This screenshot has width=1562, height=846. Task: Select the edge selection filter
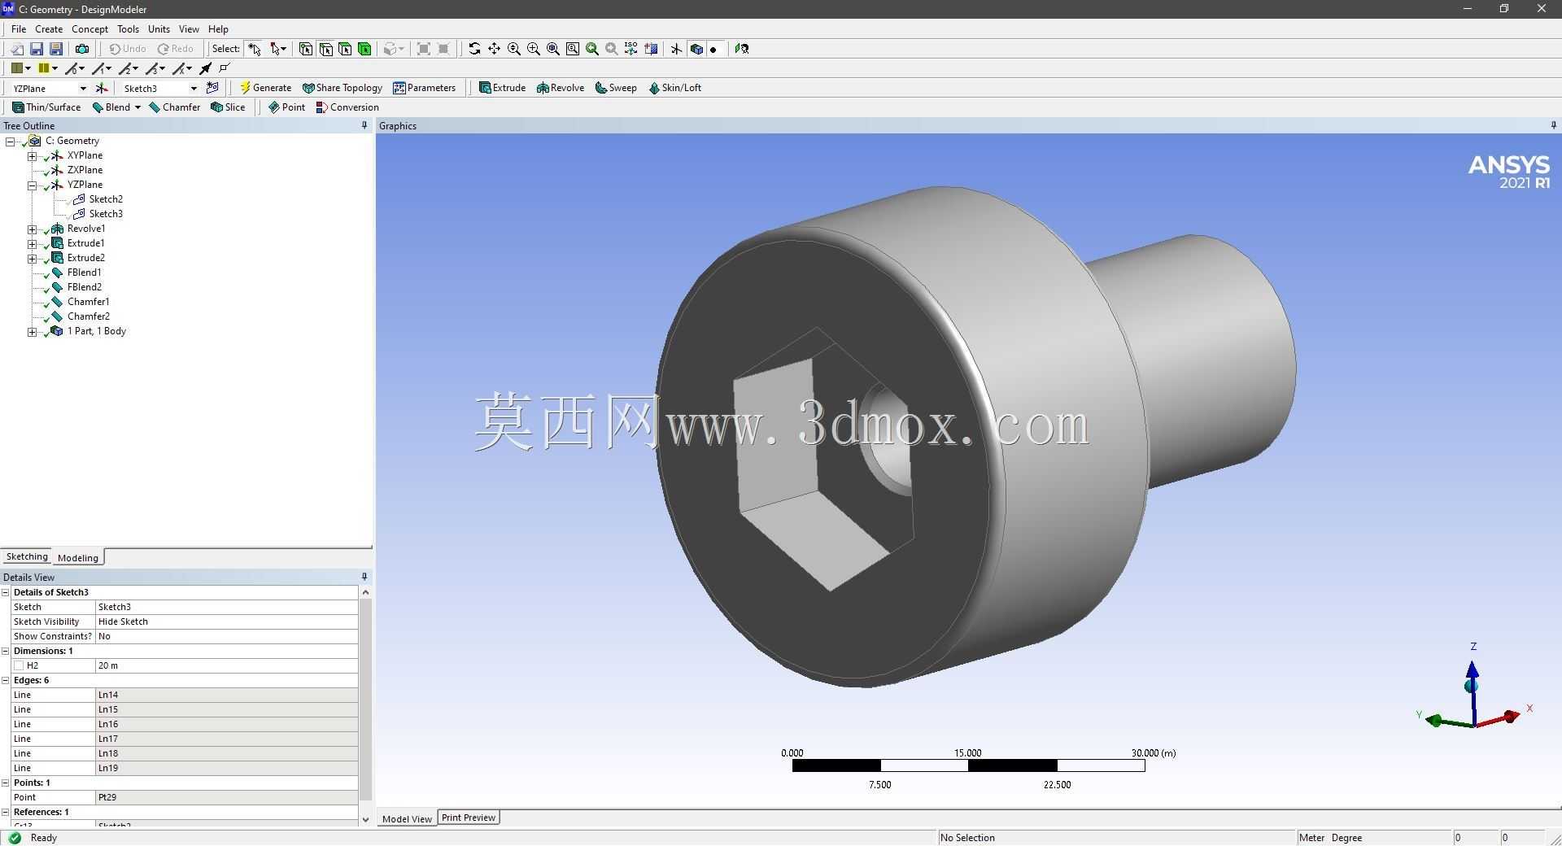(325, 49)
